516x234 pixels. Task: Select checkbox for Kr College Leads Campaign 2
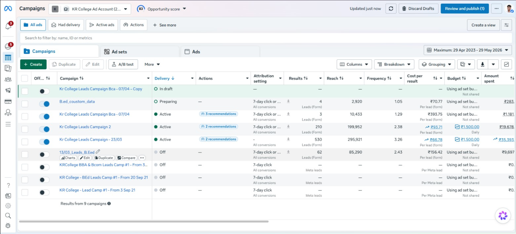[x=25, y=129]
